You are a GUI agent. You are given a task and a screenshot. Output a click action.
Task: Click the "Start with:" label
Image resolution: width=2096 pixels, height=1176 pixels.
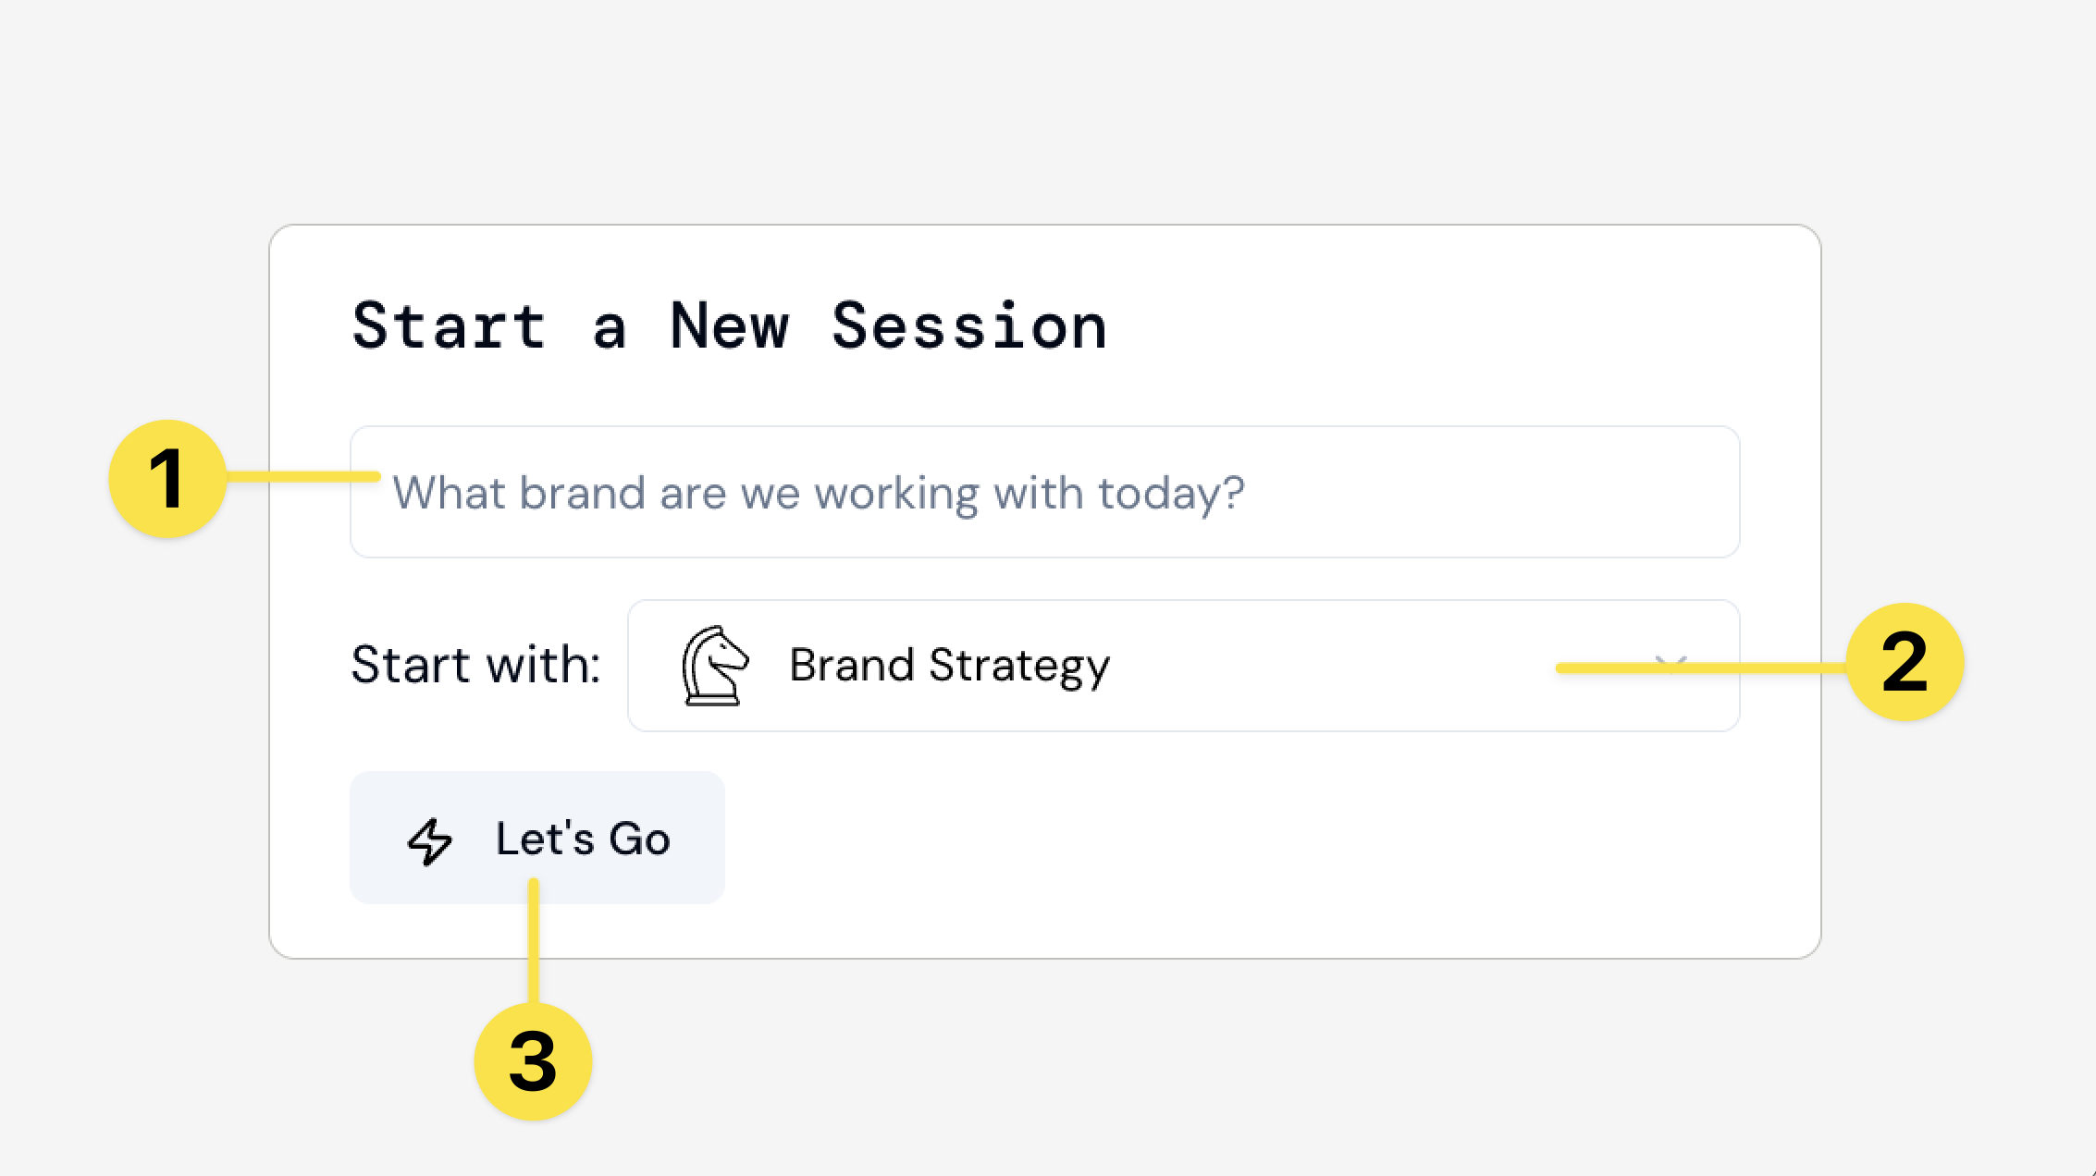tap(475, 665)
